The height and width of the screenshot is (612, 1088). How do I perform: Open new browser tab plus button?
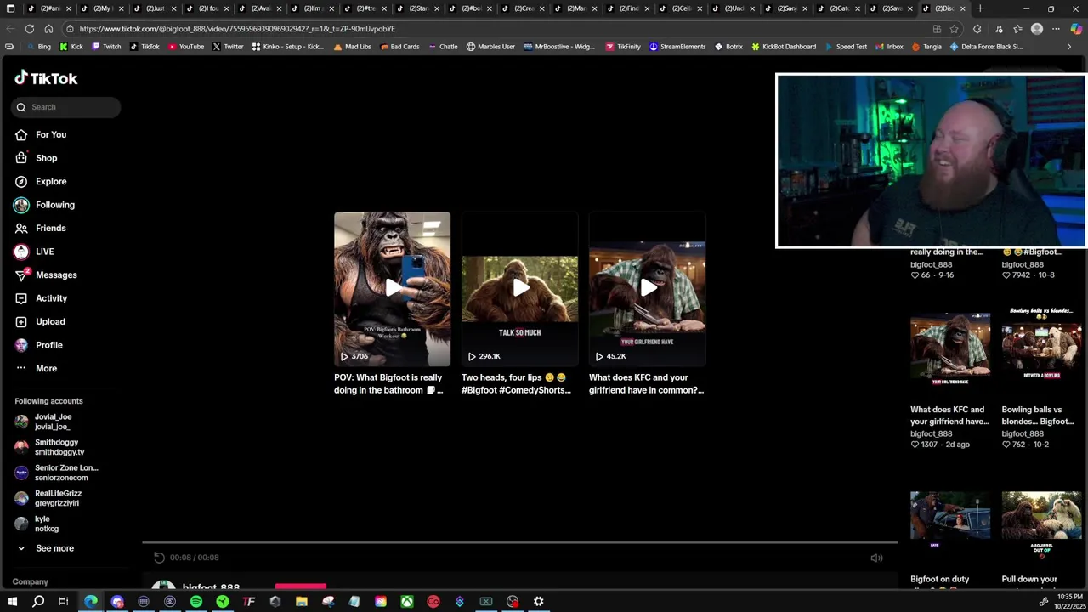(x=980, y=8)
